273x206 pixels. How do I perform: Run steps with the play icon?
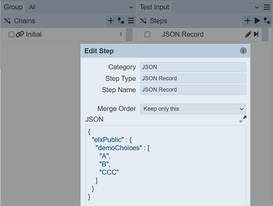[x=257, y=20]
